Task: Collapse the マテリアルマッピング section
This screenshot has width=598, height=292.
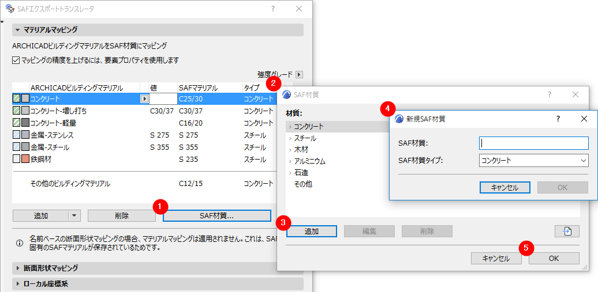Action: tap(17, 29)
